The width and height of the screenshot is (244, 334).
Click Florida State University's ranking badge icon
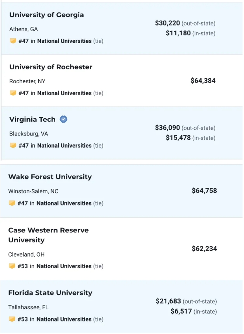12,319
